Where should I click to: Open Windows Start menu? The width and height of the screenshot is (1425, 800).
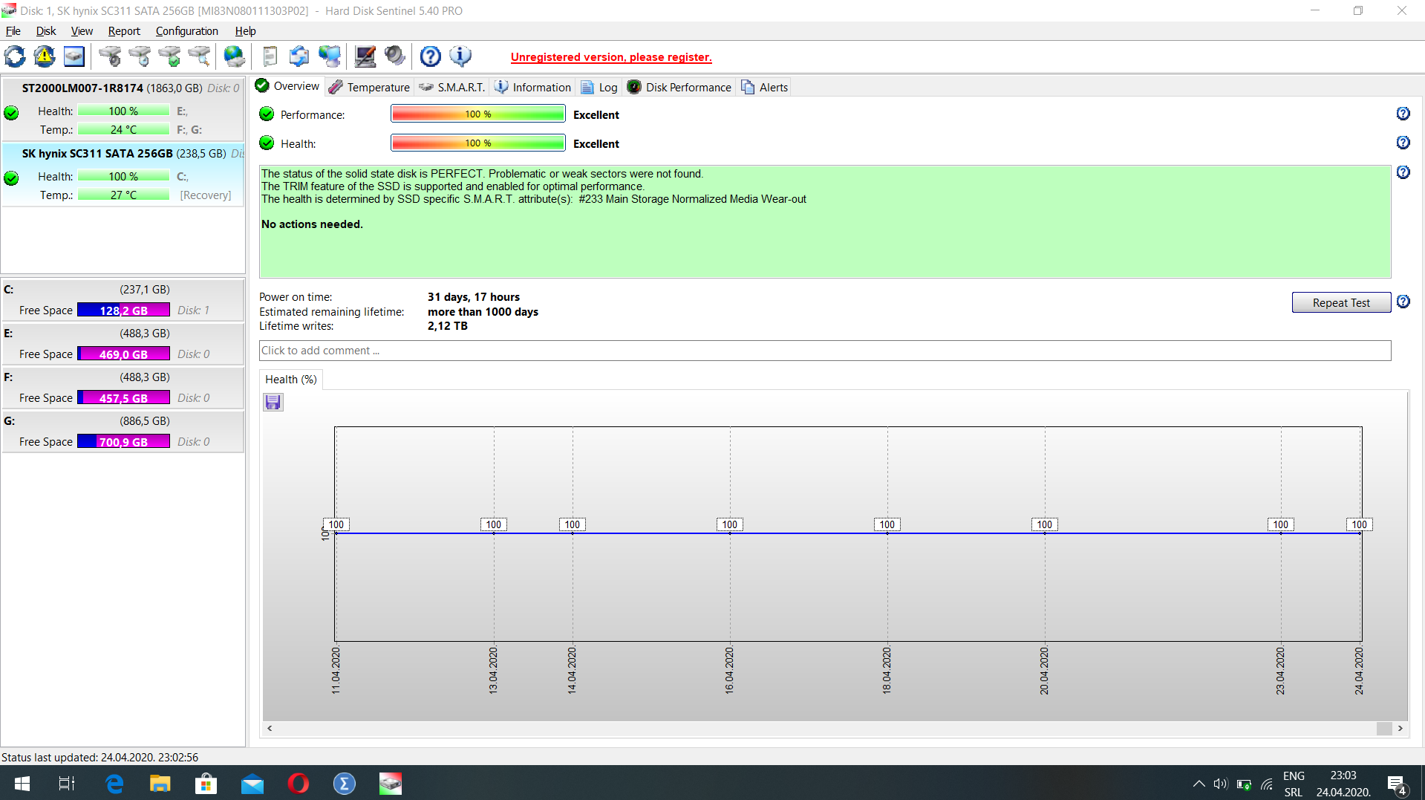[22, 784]
